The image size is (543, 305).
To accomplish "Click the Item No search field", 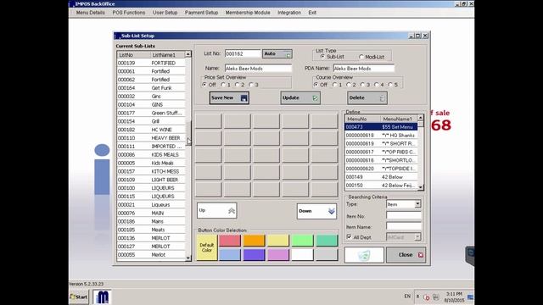I will 404,216.
